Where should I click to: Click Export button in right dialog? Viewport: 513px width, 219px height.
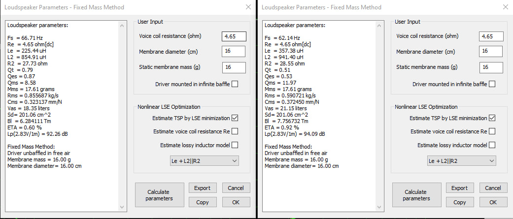tap(460, 188)
